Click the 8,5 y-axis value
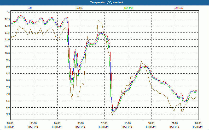 pos(8,74)
